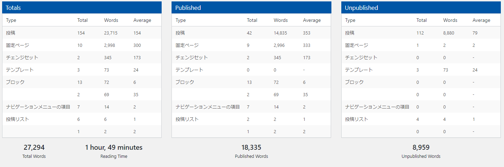The image size is (504, 167).
Task: Click the 79 average value
Action: click(x=475, y=33)
